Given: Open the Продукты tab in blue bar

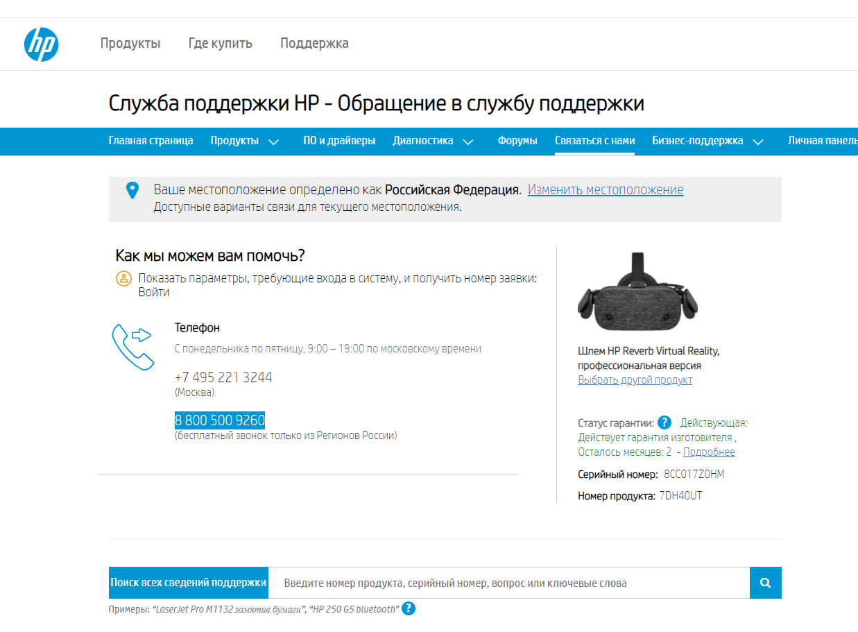Looking at the screenshot, I should point(234,141).
